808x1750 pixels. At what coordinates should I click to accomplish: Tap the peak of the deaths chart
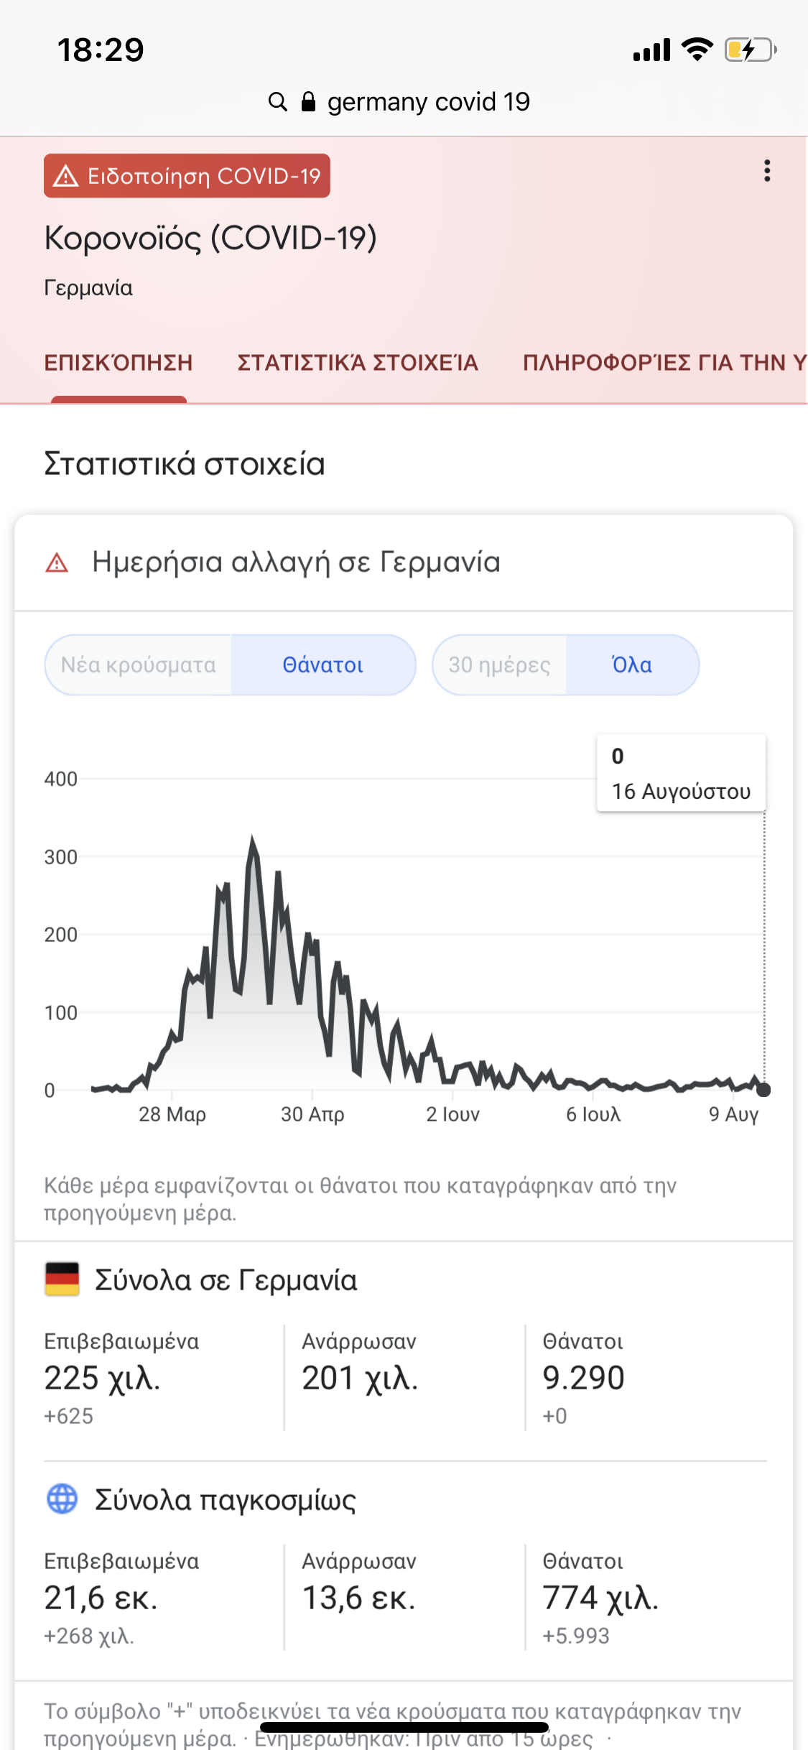click(252, 840)
